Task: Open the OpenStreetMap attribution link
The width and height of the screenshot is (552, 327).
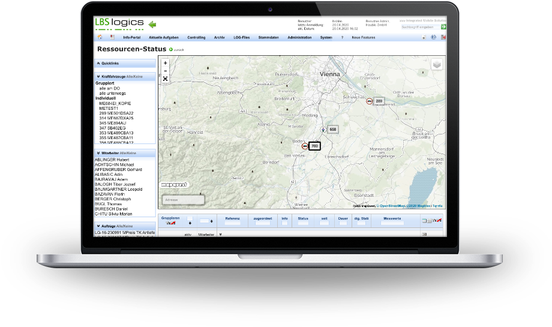Action: click(x=392, y=206)
